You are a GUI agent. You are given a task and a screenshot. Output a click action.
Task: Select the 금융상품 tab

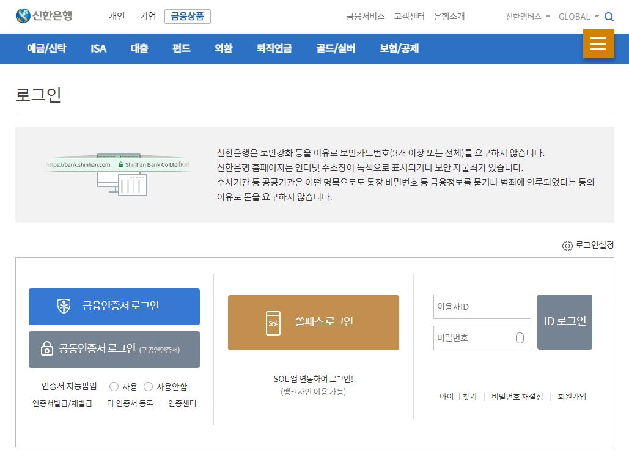coord(187,16)
